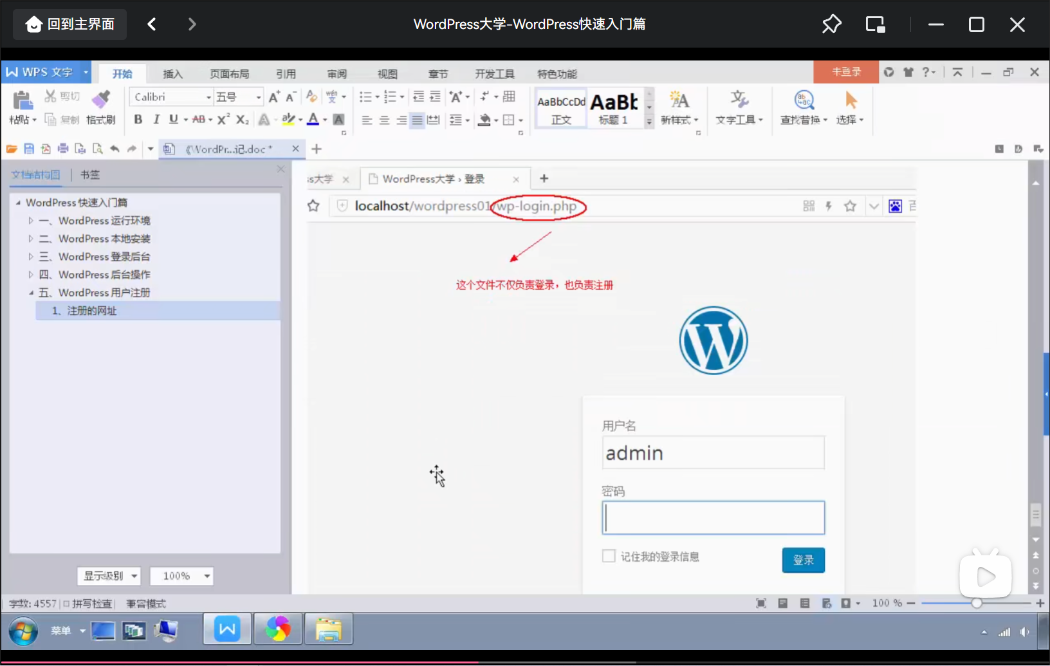Select the 注册的网址 outline item
The height and width of the screenshot is (666, 1050).
pos(158,311)
